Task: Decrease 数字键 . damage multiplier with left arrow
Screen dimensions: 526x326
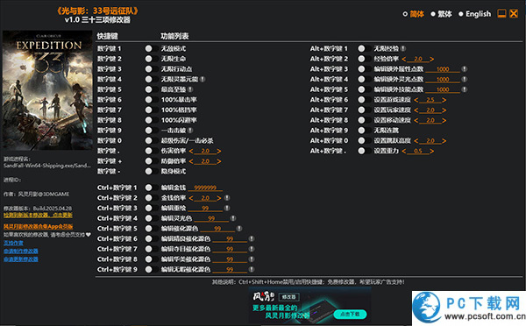Action: coord(191,152)
